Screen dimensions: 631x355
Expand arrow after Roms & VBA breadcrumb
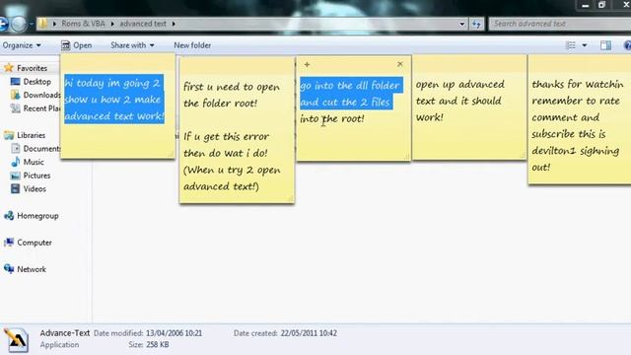112,24
